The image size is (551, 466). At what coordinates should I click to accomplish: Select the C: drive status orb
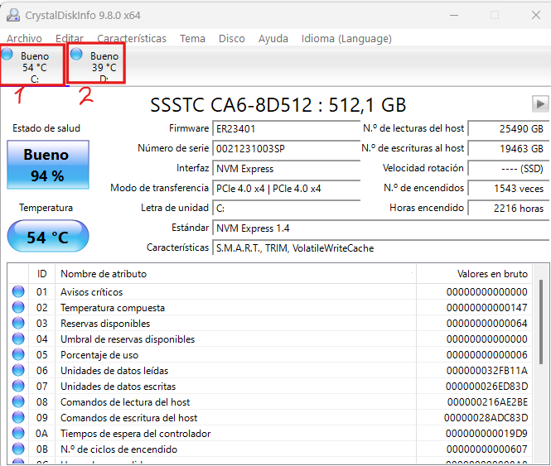7,55
